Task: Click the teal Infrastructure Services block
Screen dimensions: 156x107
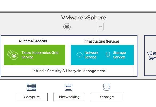Action: pos(102,55)
